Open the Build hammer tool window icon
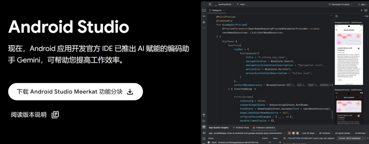 pos(204,115)
